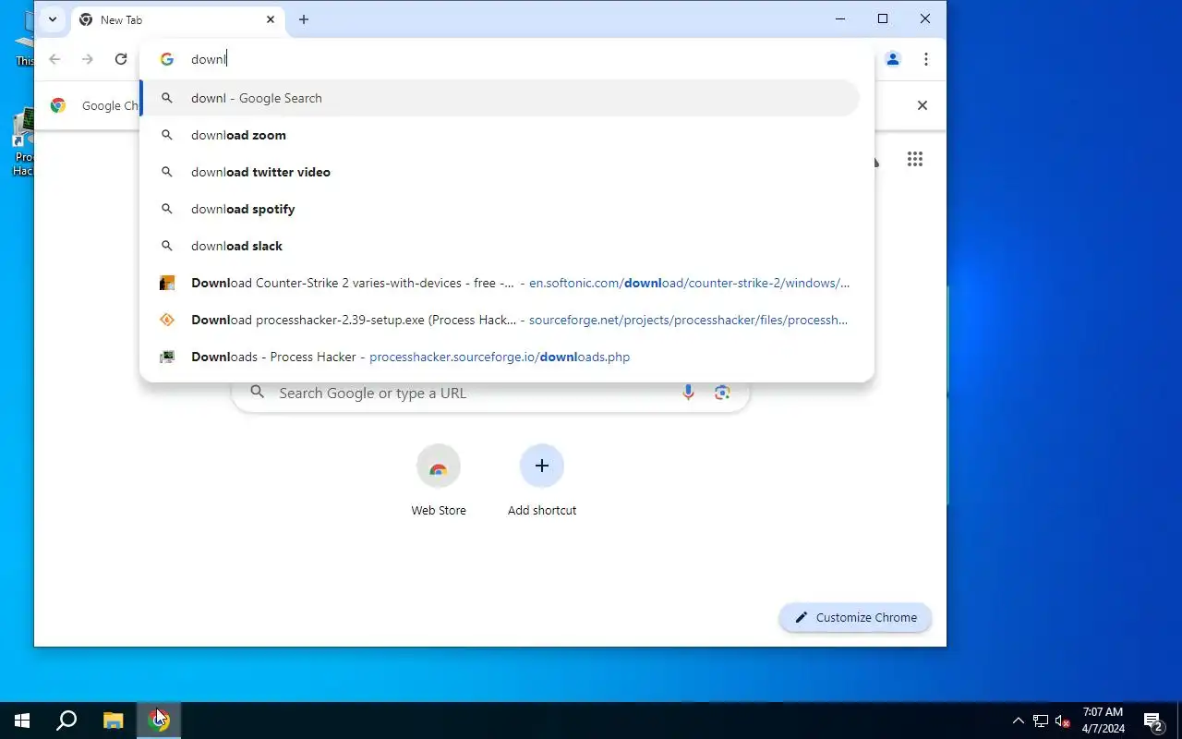Click the 'Search Google or type a URL' box
The image size is (1182, 739).
point(490,393)
